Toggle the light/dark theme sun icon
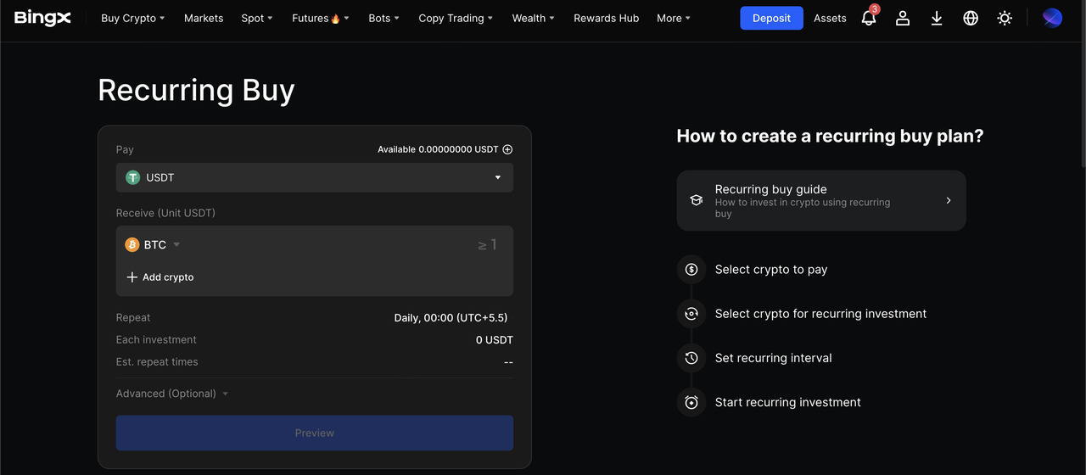The image size is (1086, 475). pos(1005,18)
